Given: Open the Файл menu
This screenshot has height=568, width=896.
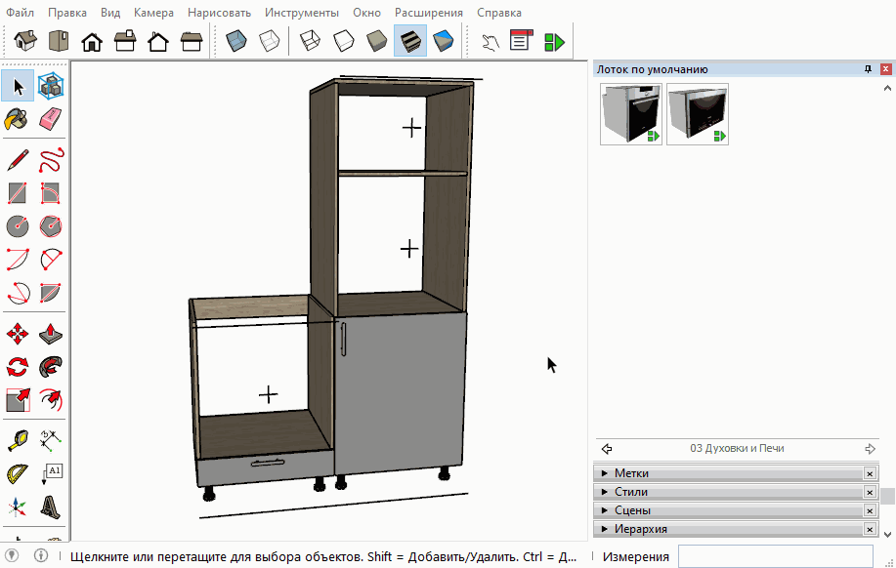Looking at the screenshot, I should pyautogui.click(x=20, y=12).
